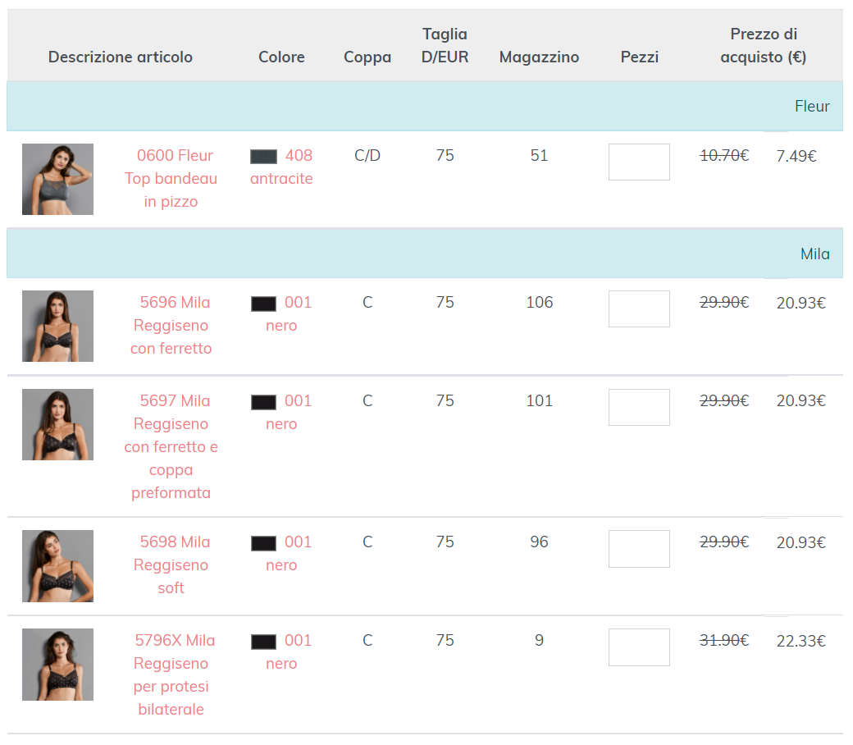Open the 5698 Mila Reggiseno soft link

pos(171,564)
